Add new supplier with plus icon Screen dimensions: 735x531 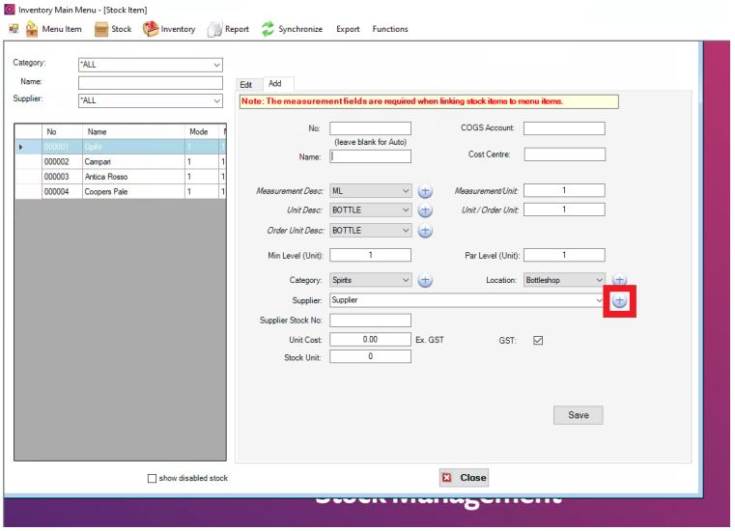[619, 301]
